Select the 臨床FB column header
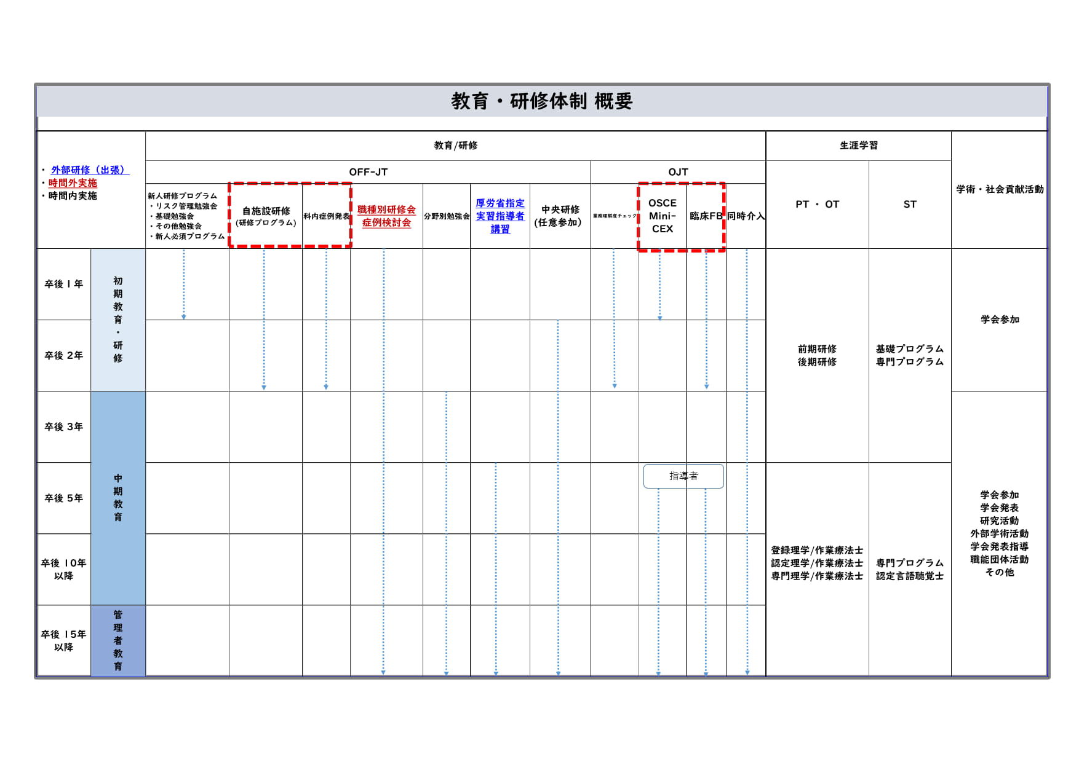 click(706, 216)
